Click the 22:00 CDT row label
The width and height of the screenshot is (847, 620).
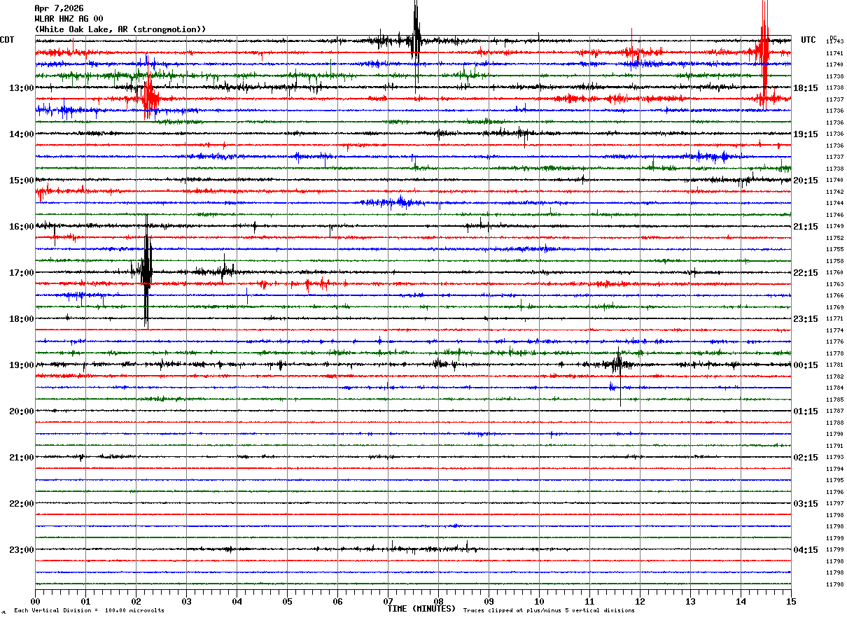(21, 503)
